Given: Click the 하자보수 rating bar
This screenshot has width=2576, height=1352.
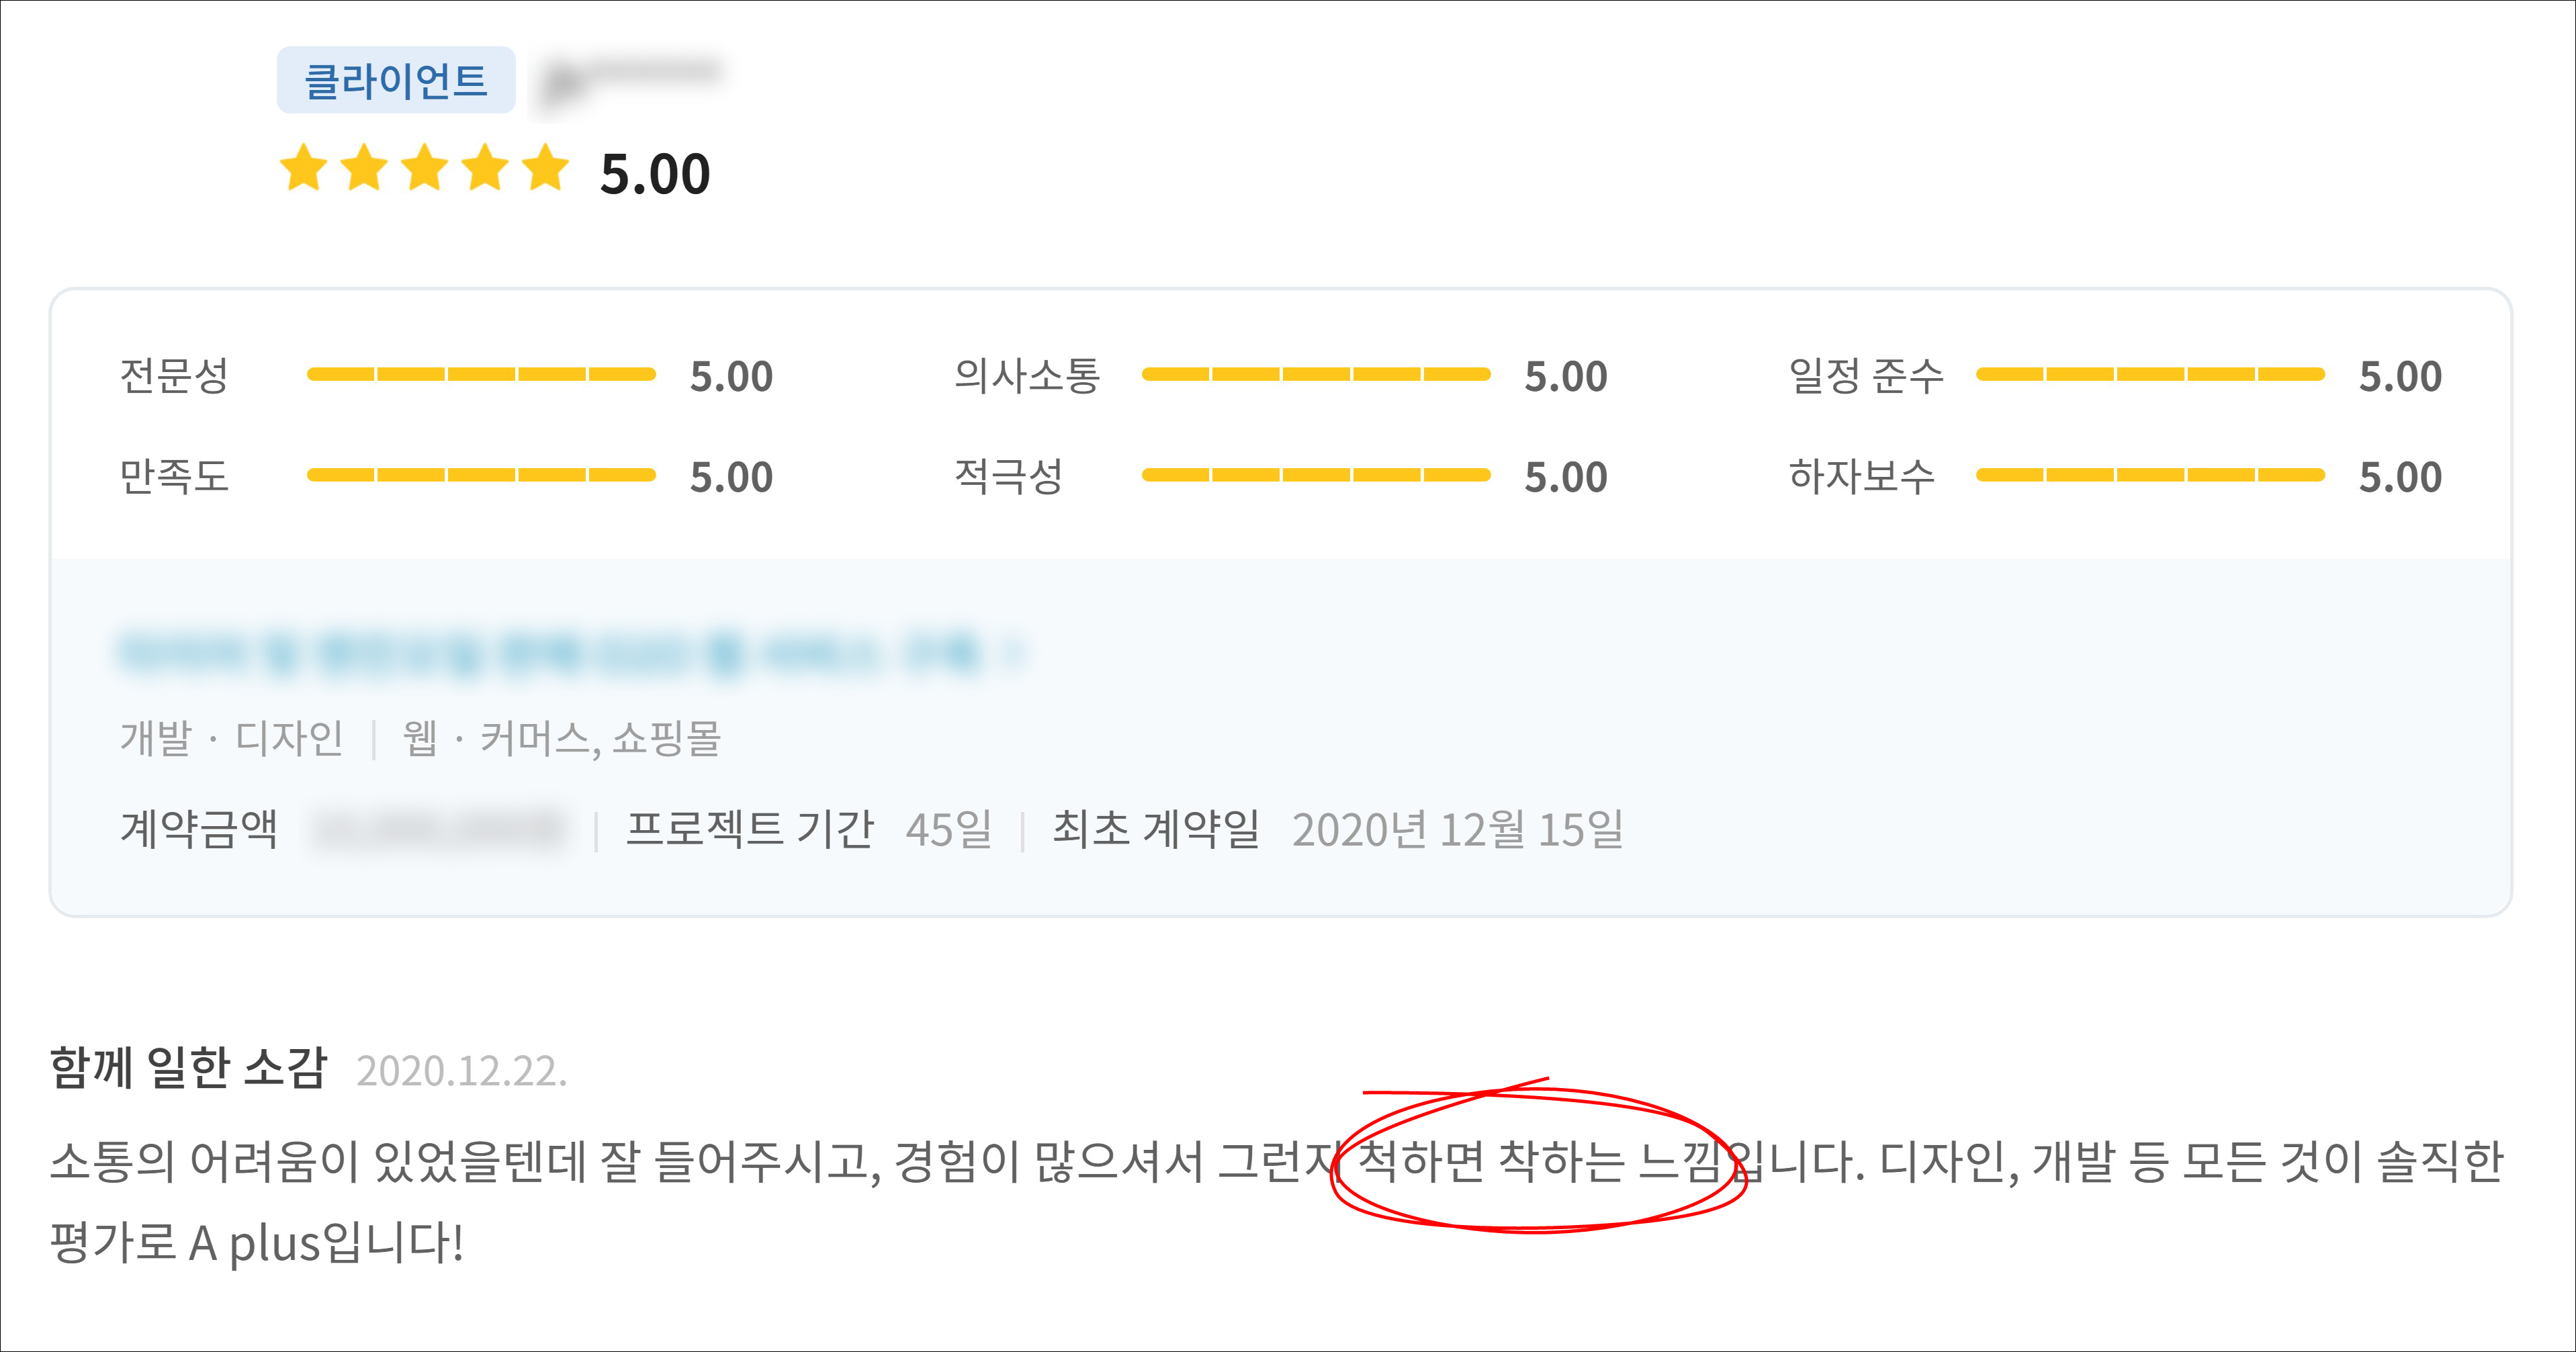Looking at the screenshot, I should (2150, 475).
